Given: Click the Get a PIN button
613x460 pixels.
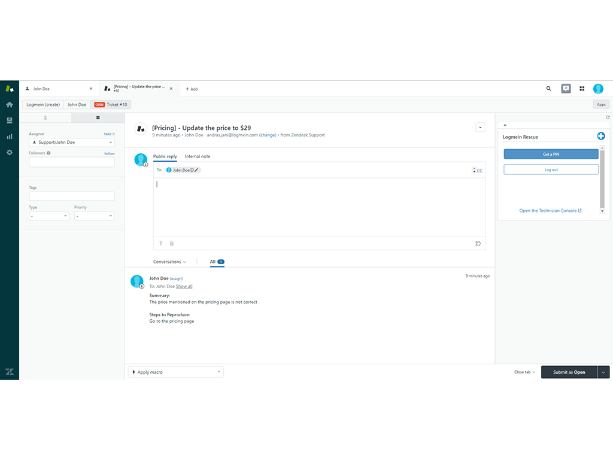Looking at the screenshot, I should pos(550,154).
